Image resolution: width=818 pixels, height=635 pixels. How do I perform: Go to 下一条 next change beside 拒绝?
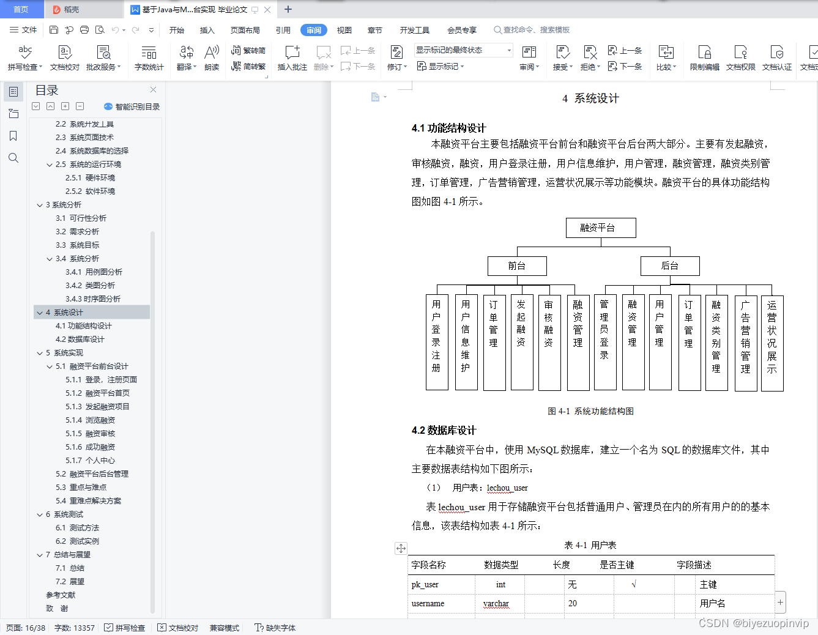point(625,66)
